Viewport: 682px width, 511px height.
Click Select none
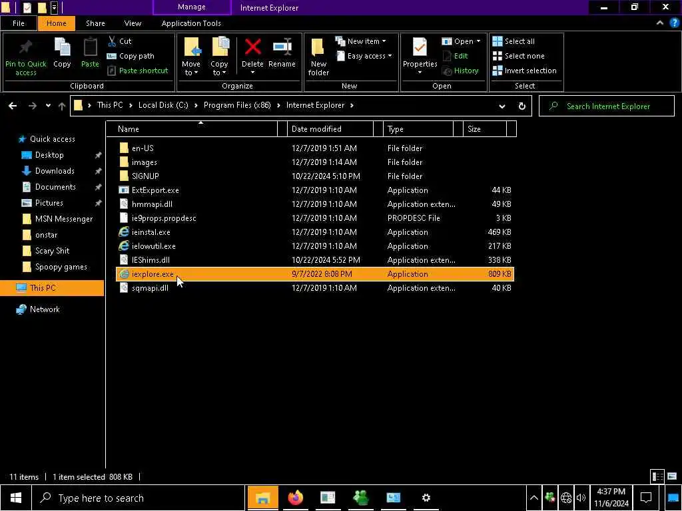click(x=518, y=56)
